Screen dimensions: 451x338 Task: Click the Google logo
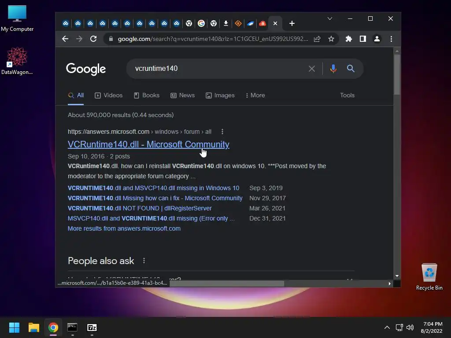[86, 69]
